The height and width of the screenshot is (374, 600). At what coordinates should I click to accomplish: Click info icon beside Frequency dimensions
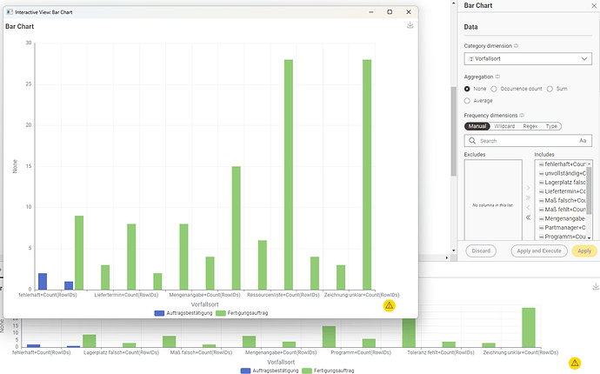(x=523, y=115)
